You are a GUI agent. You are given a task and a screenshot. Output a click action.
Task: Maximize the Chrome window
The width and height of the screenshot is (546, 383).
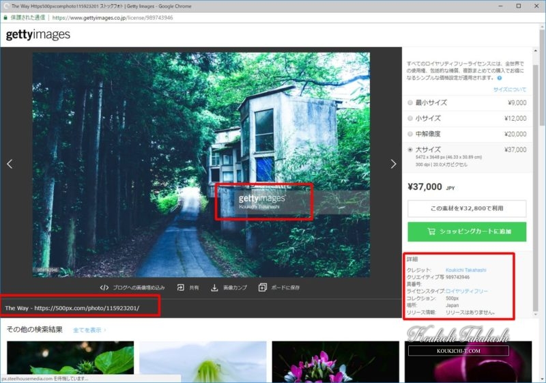click(x=519, y=6)
